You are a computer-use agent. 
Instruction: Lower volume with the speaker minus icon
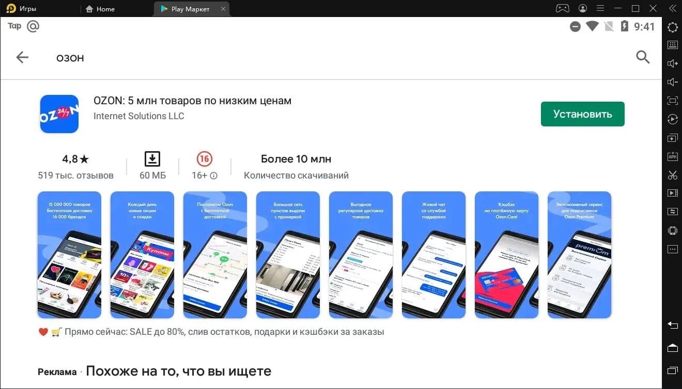(672, 82)
